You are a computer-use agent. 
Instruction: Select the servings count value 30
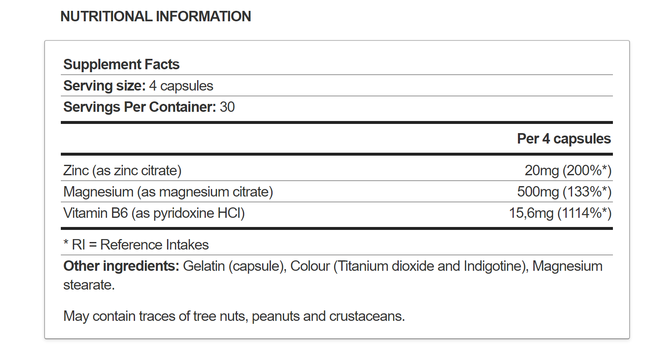227,107
